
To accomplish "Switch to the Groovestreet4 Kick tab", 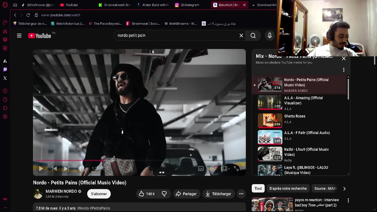I will pos(115,5).
